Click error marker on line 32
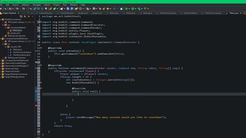This screenshot has width=246, height=138. click(36, 106)
